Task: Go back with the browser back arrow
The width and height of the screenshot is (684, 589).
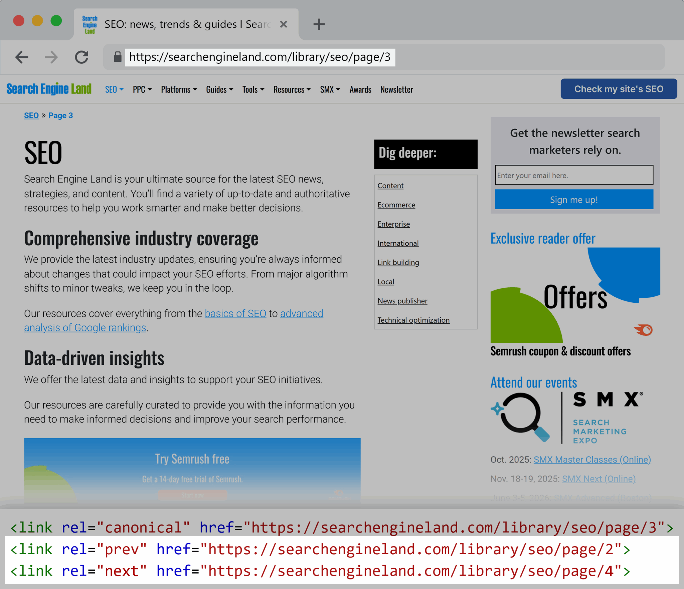Action: 22,57
